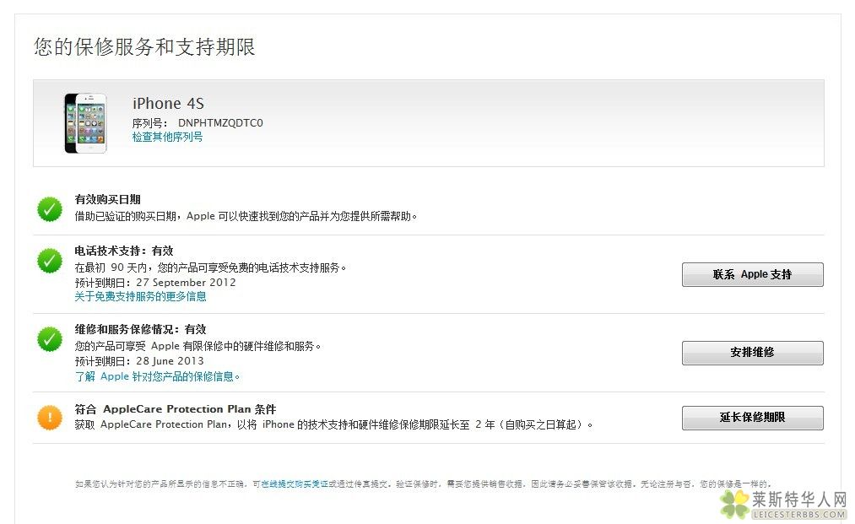Click expiry date 27 September 2012

click(x=186, y=283)
